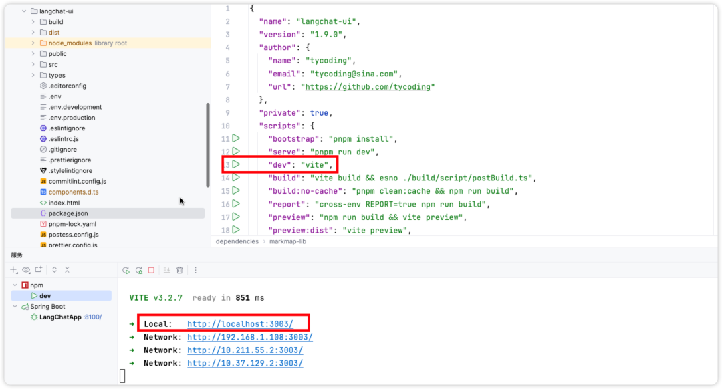The height and width of the screenshot is (389, 722).
Task: Open postcss.config.js file
Action: tap(74, 235)
